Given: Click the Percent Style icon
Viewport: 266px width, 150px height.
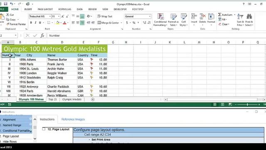Looking at the screenshot, I should pos(134,22).
